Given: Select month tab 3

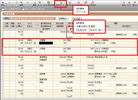Looking at the screenshot, I should 51,18.
